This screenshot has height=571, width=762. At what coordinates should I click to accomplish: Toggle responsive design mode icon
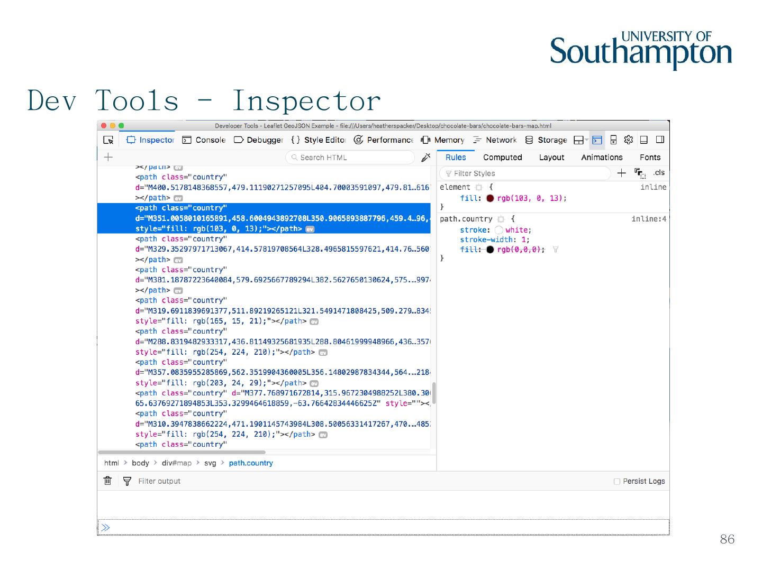(613, 140)
